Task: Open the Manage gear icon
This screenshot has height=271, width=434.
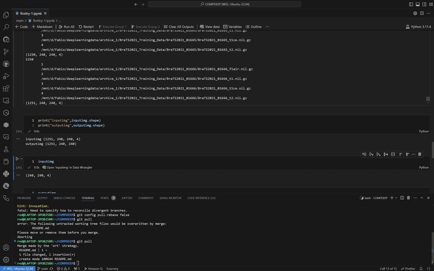Action: pos(6,259)
